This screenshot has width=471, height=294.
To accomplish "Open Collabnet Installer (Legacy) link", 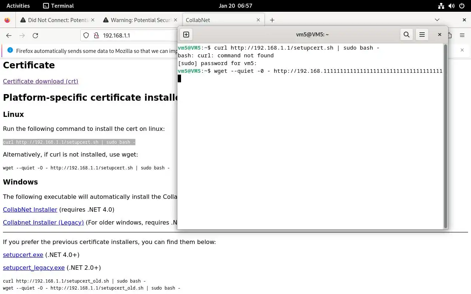I will coord(43,222).
